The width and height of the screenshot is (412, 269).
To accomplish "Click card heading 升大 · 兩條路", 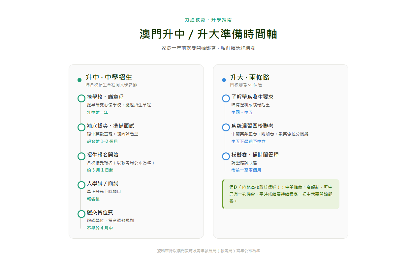I will [250, 77].
